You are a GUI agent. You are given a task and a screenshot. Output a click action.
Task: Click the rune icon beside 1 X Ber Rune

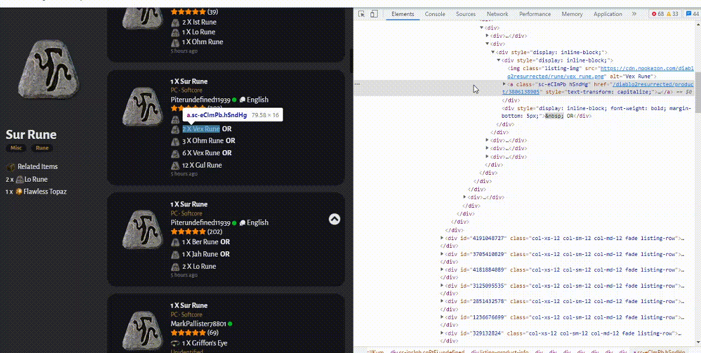pos(176,242)
